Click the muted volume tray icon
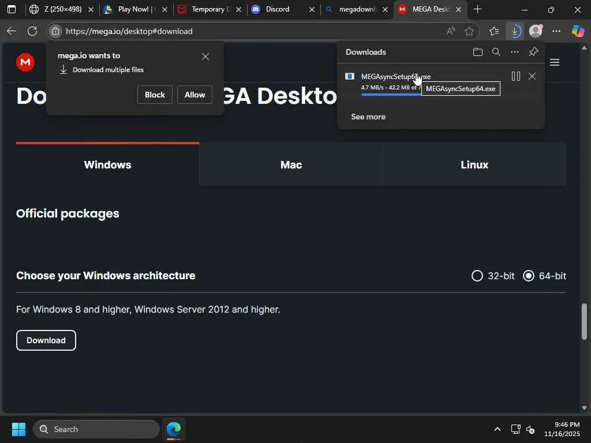Screen dimensions: 591x443 click(530, 429)
